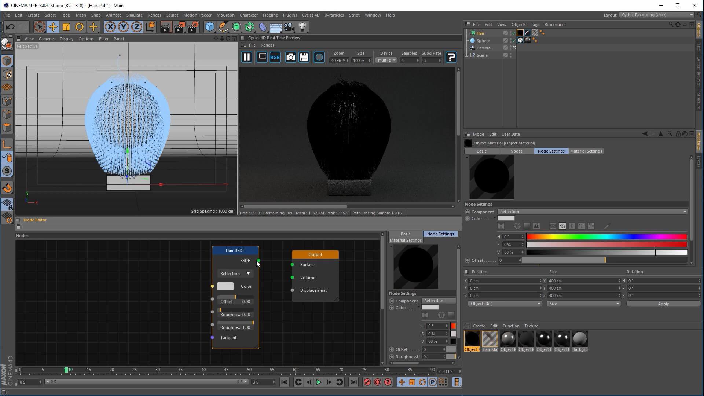This screenshot has height=396, width=704.
Task: Switch to the Material Settings tab
Action: 586,151
